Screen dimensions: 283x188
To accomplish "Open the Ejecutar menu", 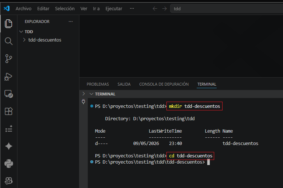I will coord(114,8).
